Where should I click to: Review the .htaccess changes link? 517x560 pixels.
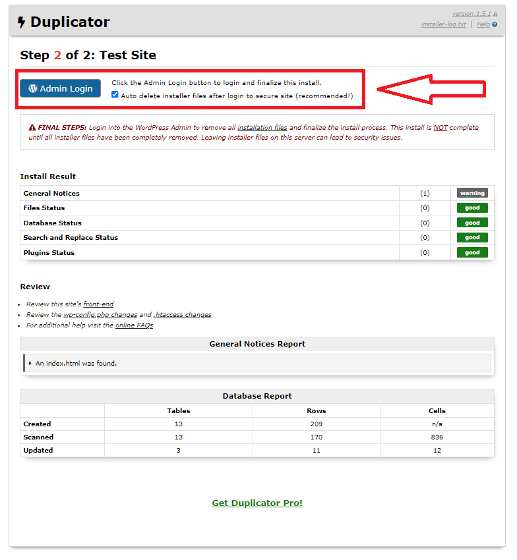(x=183, y=315)
